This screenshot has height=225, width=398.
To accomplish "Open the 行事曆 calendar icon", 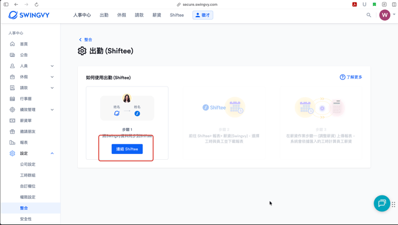I will click(x=12, y=99).
